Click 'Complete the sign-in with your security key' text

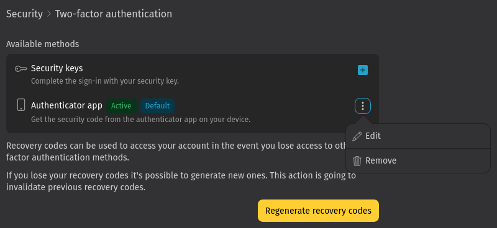105,81
